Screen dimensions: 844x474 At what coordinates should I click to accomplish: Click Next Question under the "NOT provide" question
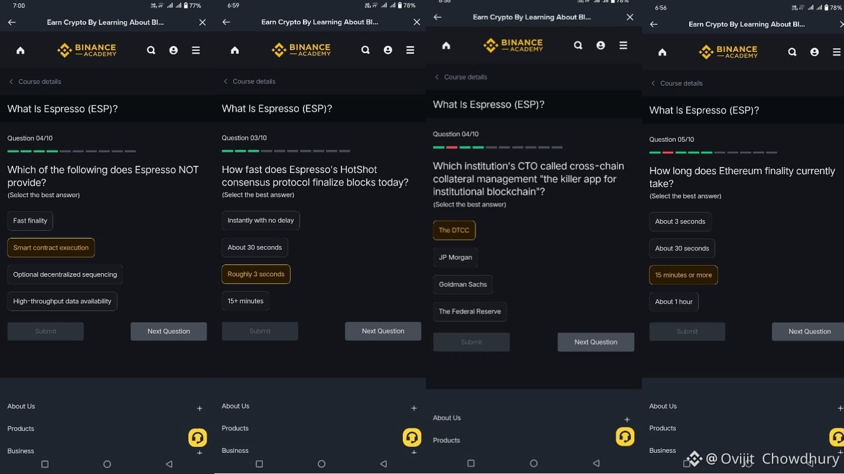[x=169, y=331]
